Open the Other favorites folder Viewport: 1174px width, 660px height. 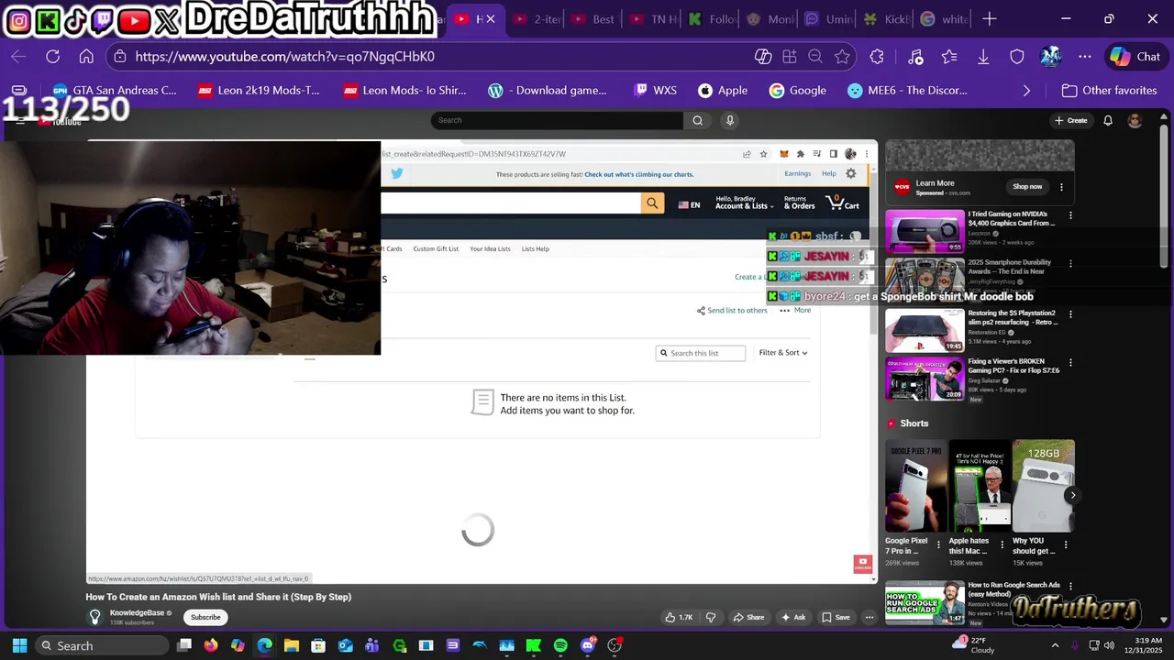click(1109, 90)
